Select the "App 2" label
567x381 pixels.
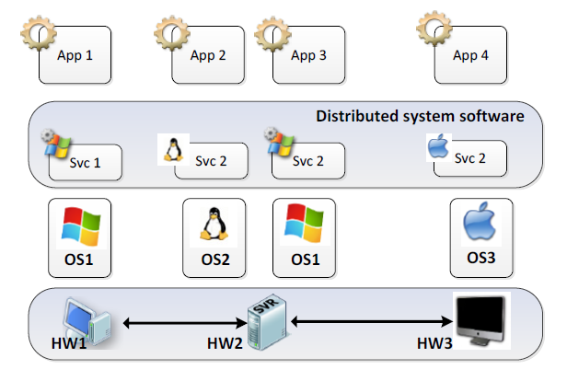pos(208,55)
